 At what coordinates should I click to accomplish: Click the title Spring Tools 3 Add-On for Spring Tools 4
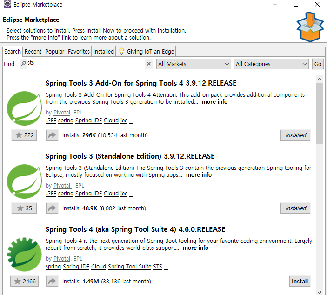[x=141, y=83]
